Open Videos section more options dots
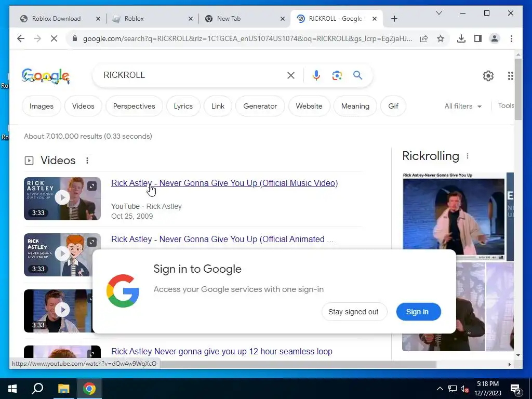This screenshot has height=399, width=532. click(x=87, y=161)
